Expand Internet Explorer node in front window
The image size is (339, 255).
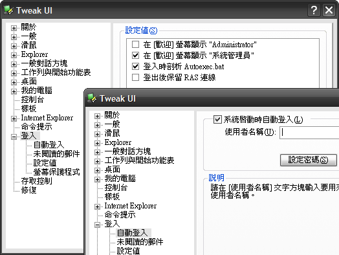97,206
